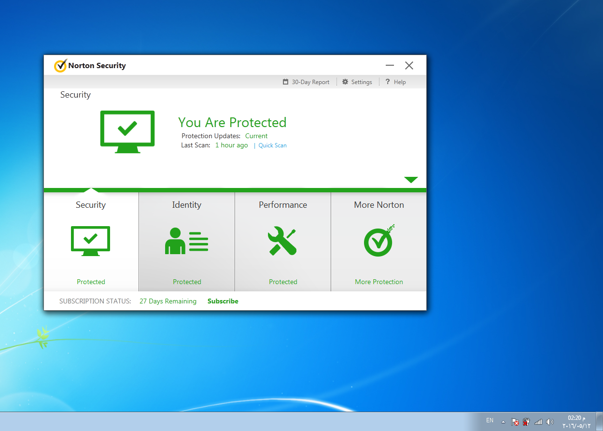Click 'Last Scan:' label
This screenshot has width=603, height=431.
(x=196, y=145)
